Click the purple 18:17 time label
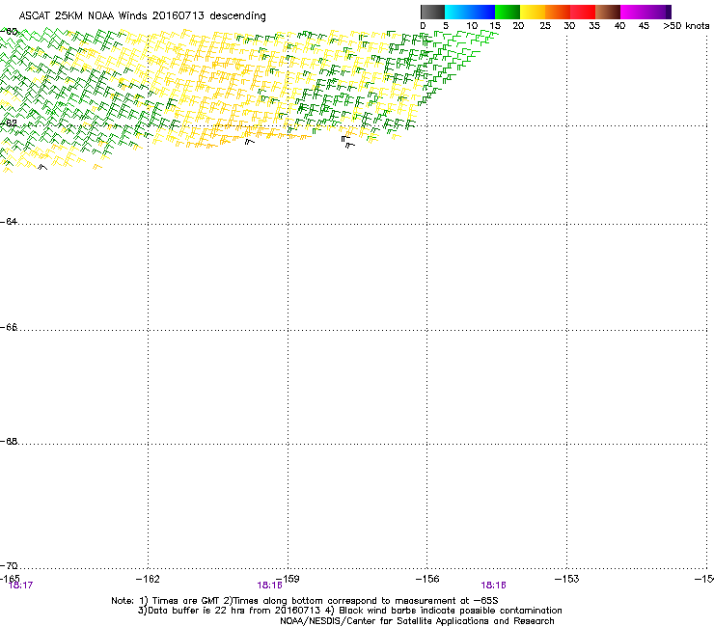Screen dimensions: 714x627 [20, 586]
